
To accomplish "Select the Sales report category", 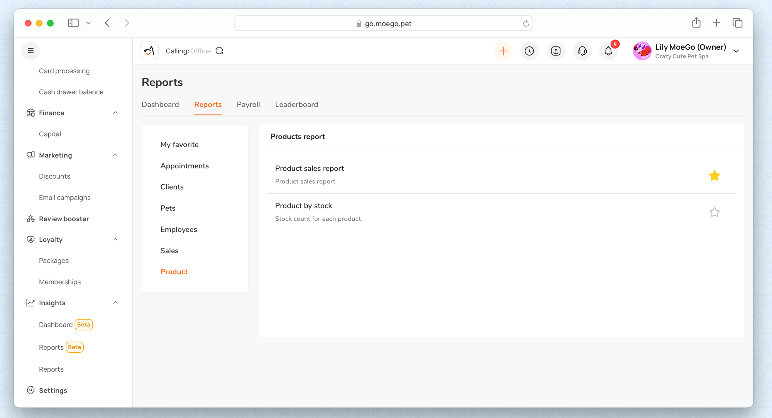I will tap(169, 251).
